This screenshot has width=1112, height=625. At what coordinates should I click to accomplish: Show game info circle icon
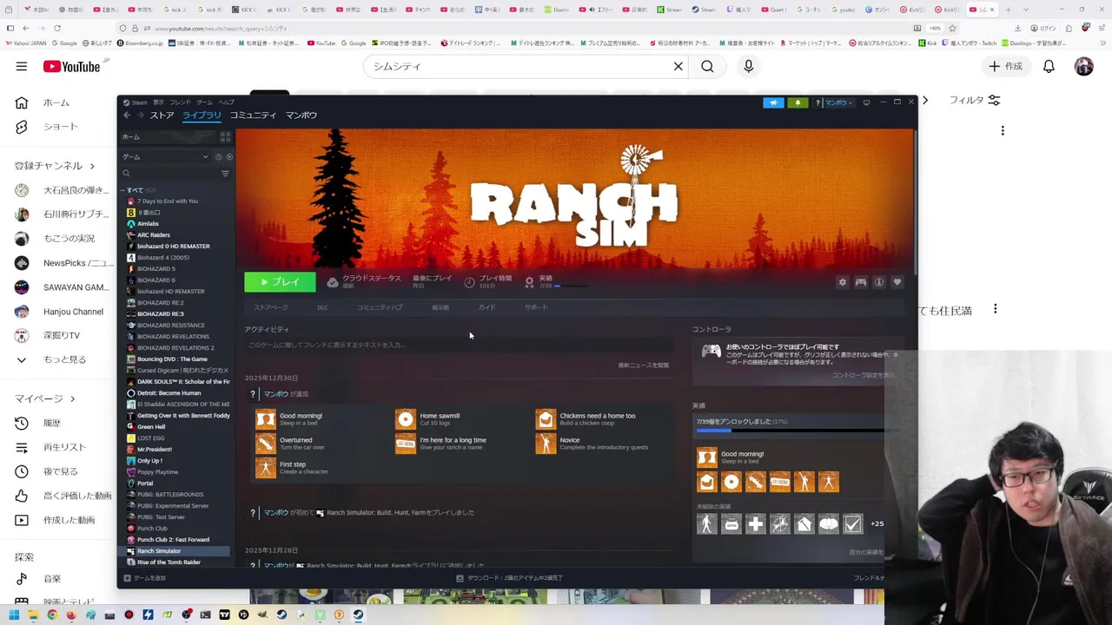(879, 282)
